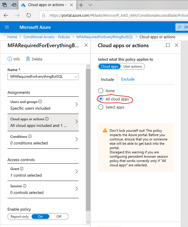The height and width of the screenshot is (227, 188).
Task: Expand Users and groups chevron
Action: point(77,104)
